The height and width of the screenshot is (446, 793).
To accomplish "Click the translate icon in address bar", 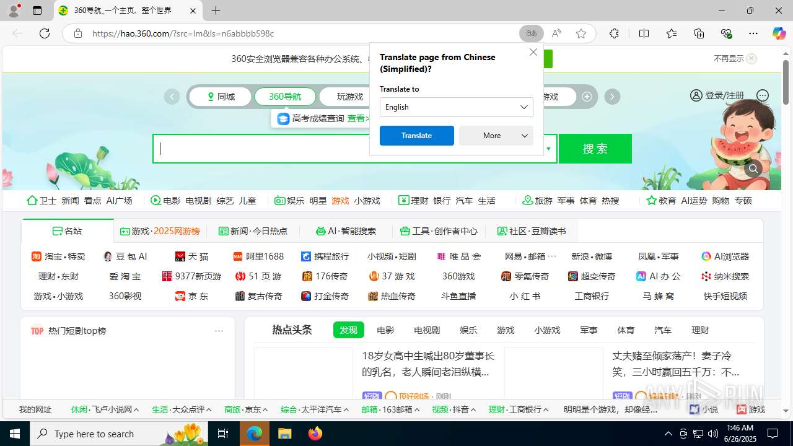I will click(532, 33).
